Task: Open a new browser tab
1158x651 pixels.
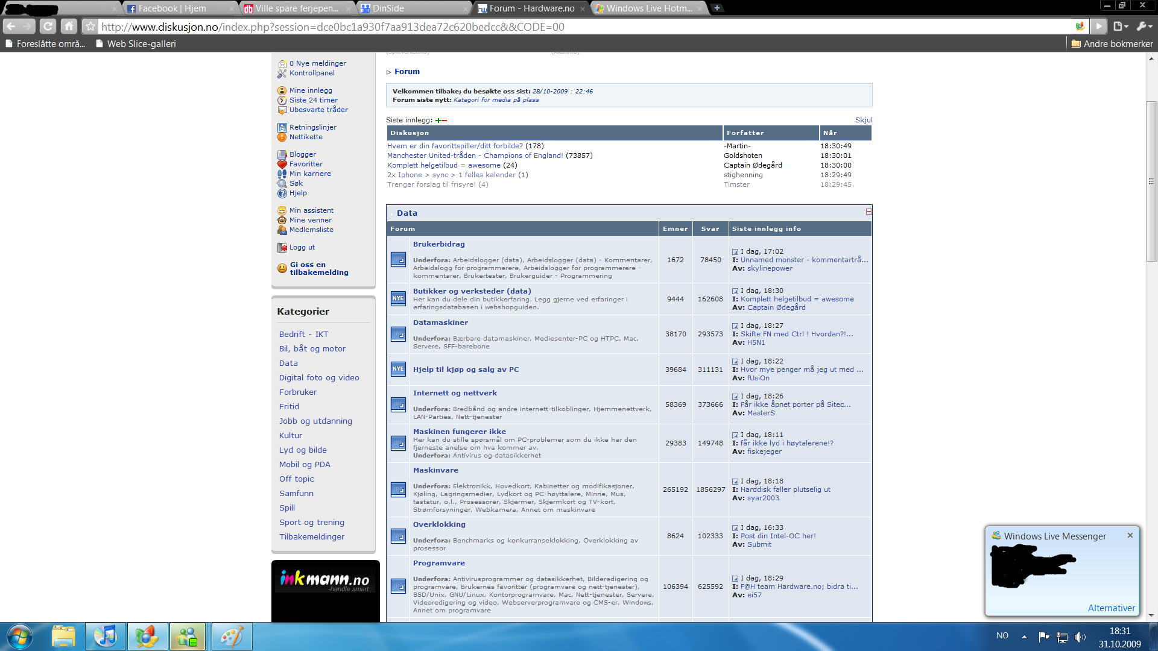Action: pyautogui.click(x=717, y=8)
